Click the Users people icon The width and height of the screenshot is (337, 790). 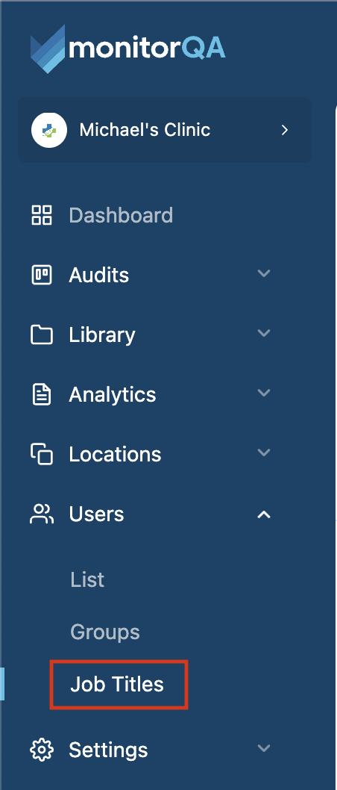click(x=42, y=514)
